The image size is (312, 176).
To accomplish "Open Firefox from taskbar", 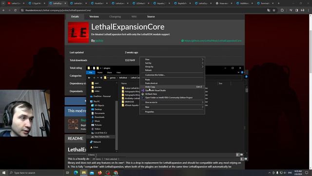I will (x=99, y=173).
